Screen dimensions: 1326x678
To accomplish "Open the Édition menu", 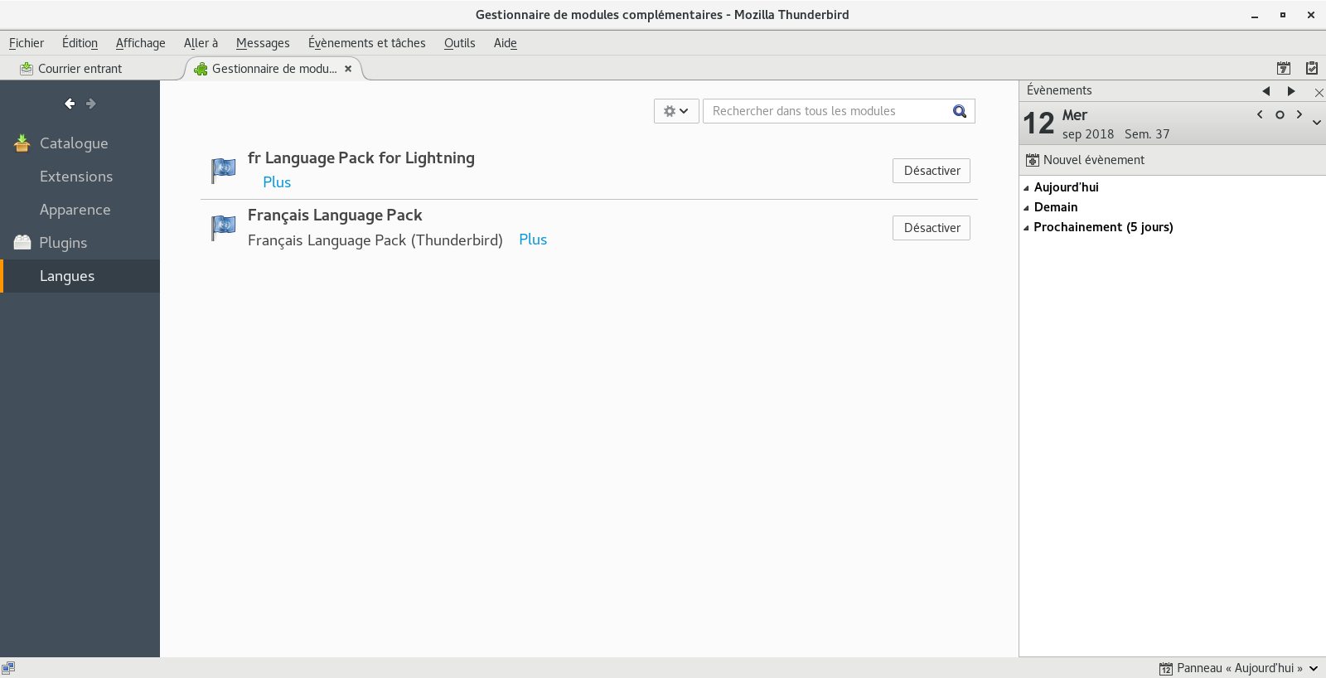I will coord(80,43).
